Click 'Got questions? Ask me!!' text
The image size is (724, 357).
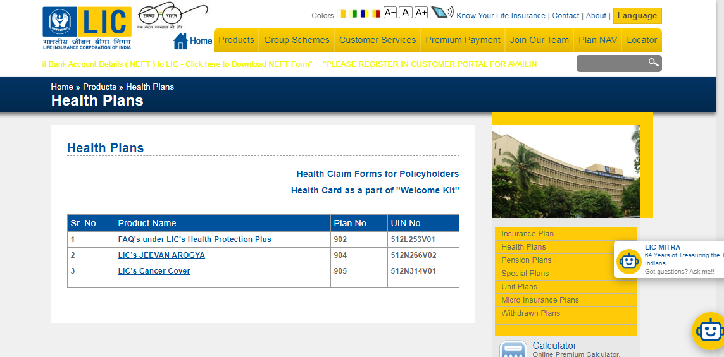click(680, 271)
